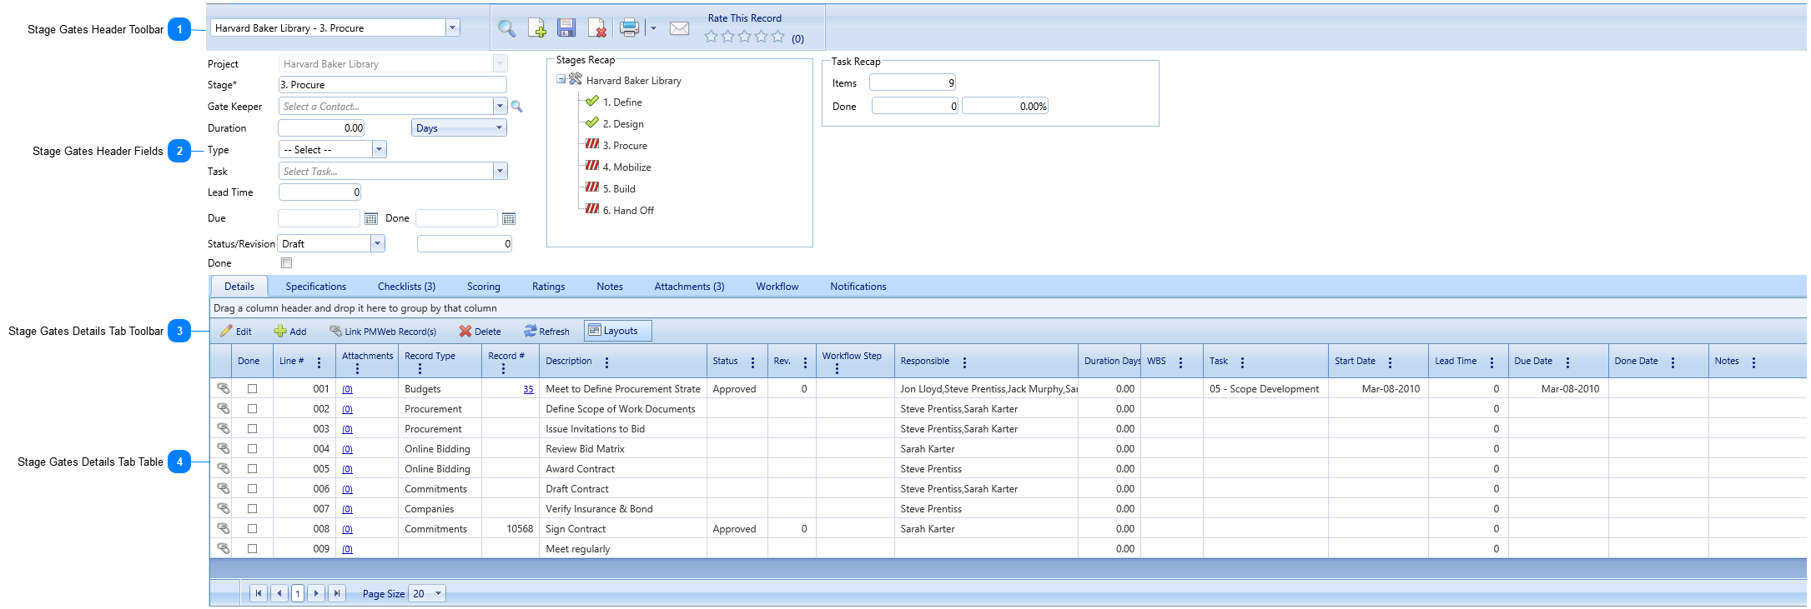Click the Gate Keeper contact lookup magnifier

pos(517,107)
